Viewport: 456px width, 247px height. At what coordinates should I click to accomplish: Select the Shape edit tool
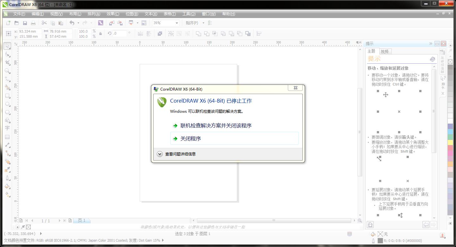(7, 54)
